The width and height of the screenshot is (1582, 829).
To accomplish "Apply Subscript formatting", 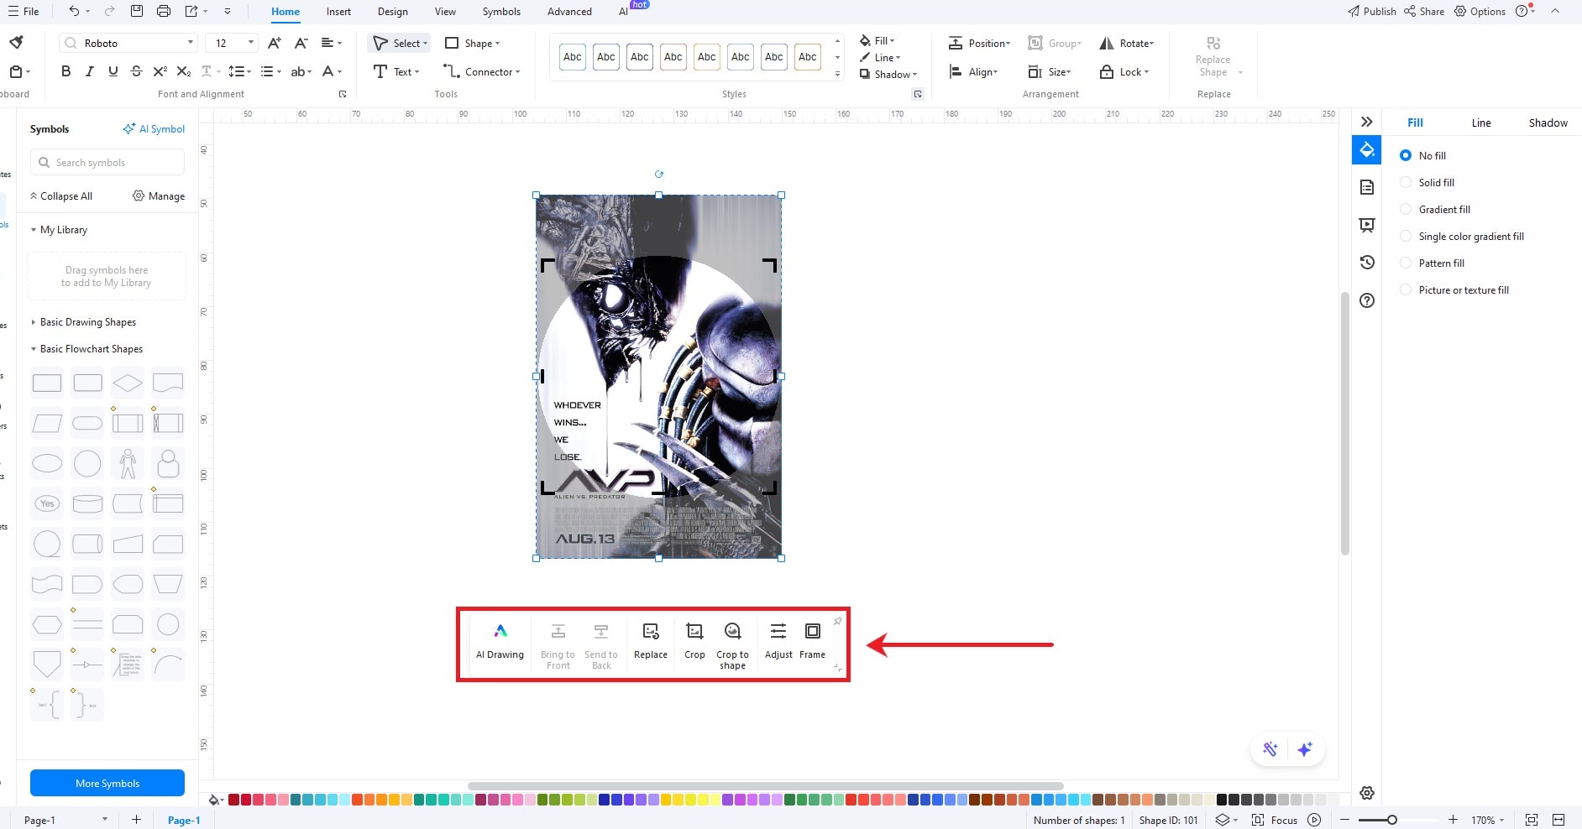I will 184,71.
